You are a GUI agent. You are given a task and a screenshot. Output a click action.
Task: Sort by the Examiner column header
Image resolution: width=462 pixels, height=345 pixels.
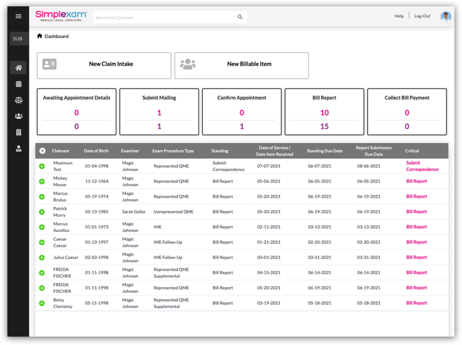pyautogui.click(x=130, y=151)
